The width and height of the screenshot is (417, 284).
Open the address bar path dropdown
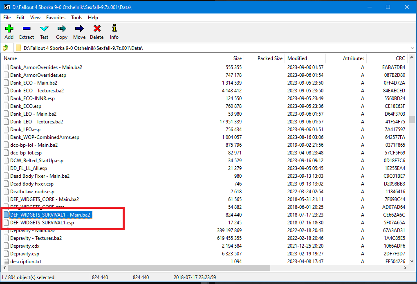click(412, 48)
